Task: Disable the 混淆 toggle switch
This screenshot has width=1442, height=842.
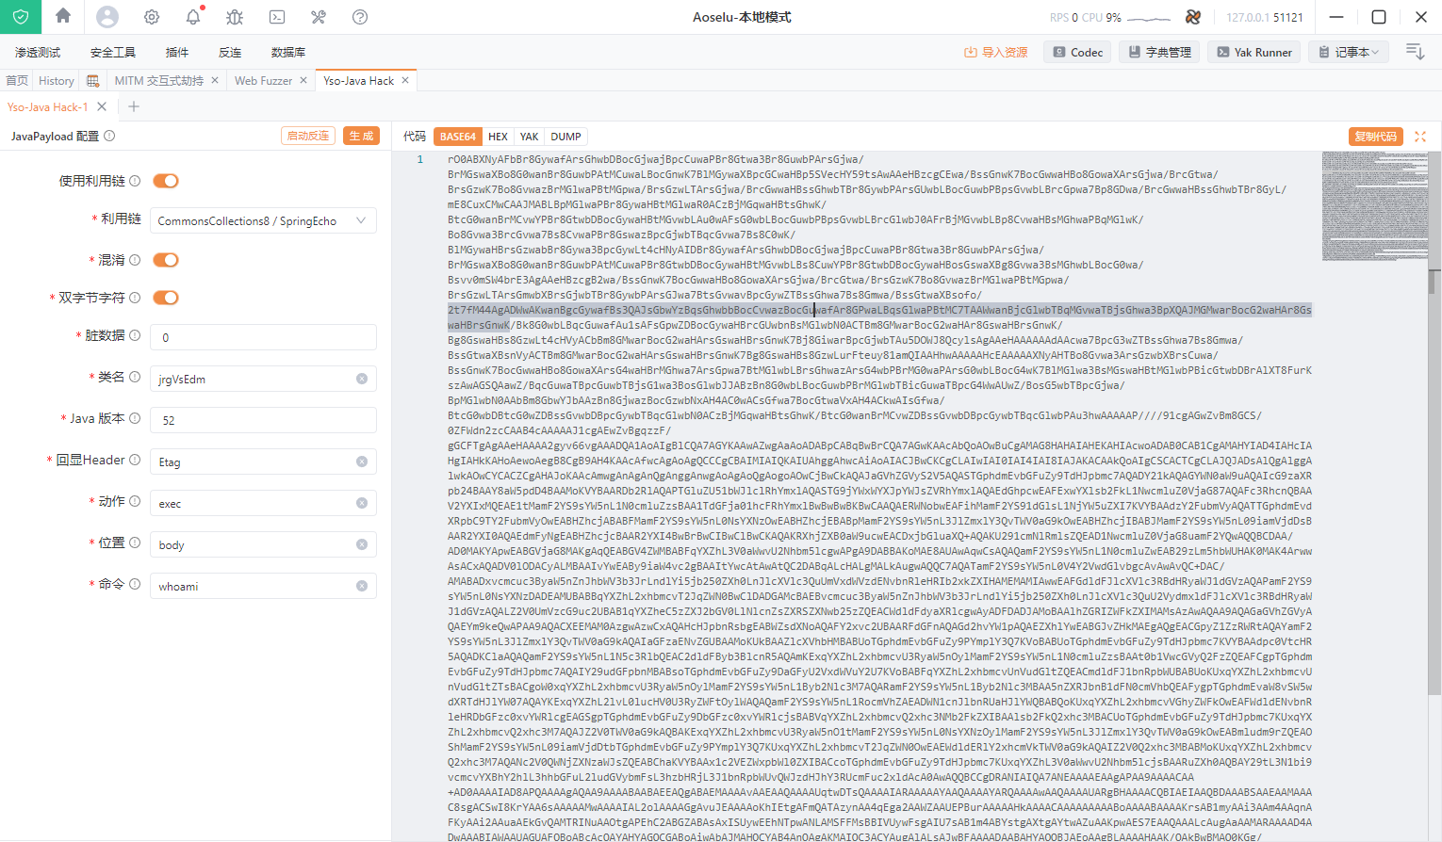Action: pyautogui.click(x=166, y=260)
